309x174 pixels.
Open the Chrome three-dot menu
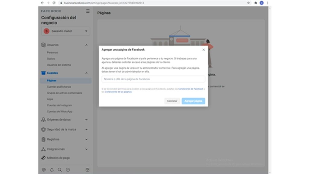coord(267,3)
